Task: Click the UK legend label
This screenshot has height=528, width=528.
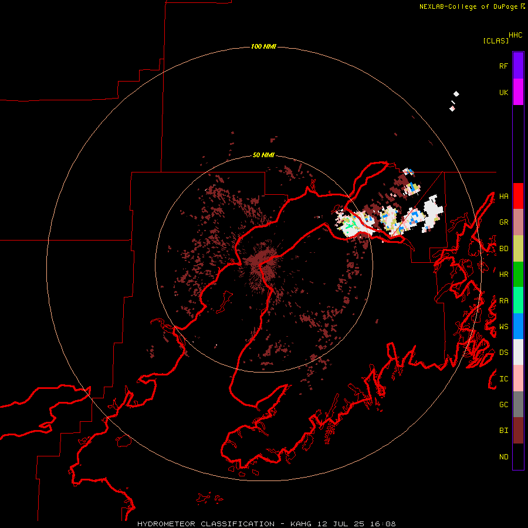Action: [503, 93]
